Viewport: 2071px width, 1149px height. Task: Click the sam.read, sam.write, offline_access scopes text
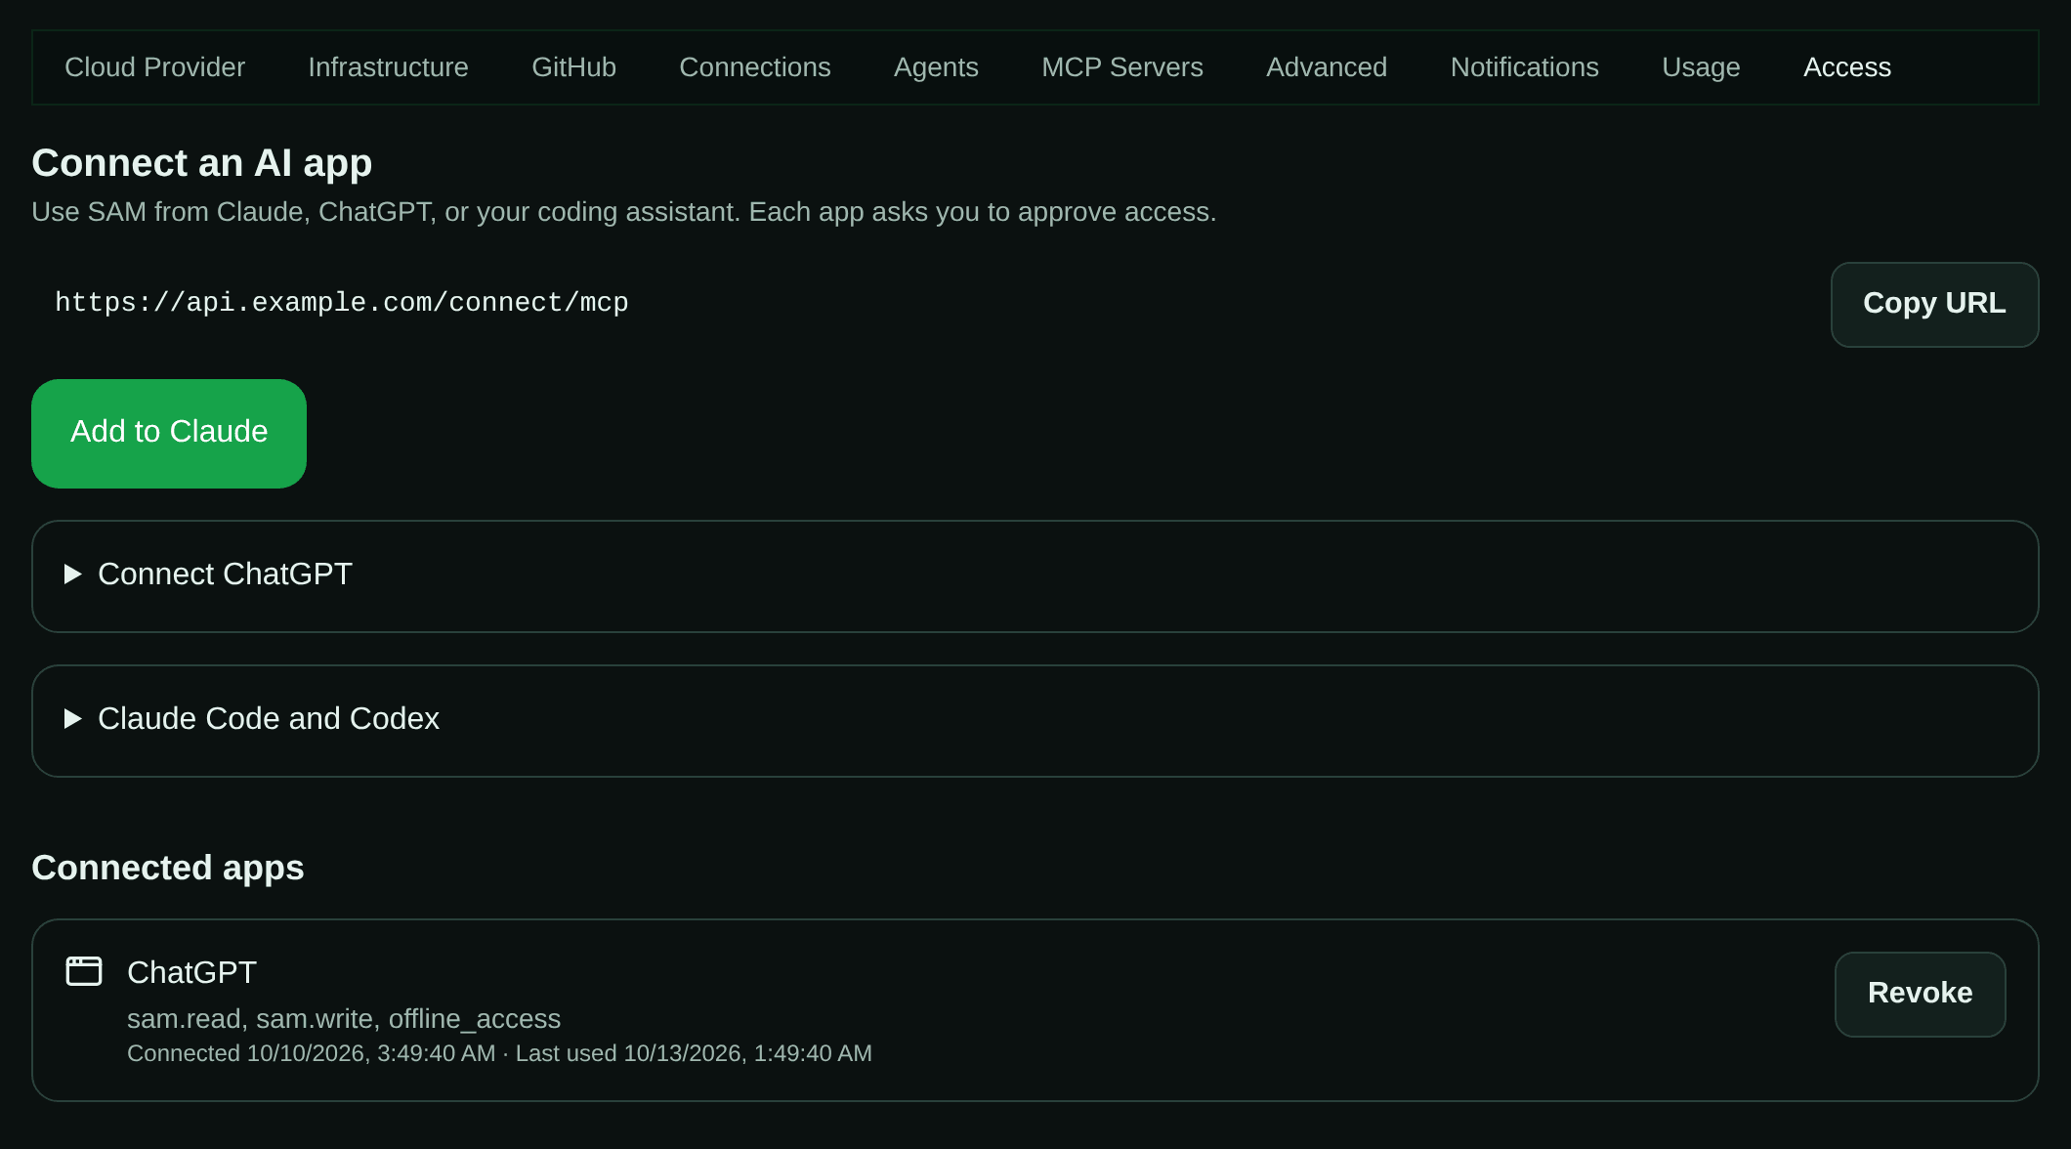point(344,1019)
